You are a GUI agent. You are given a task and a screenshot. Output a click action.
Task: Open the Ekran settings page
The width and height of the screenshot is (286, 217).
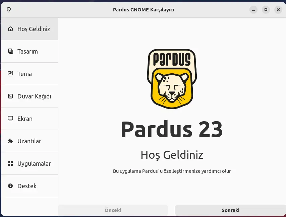(30, 119)
